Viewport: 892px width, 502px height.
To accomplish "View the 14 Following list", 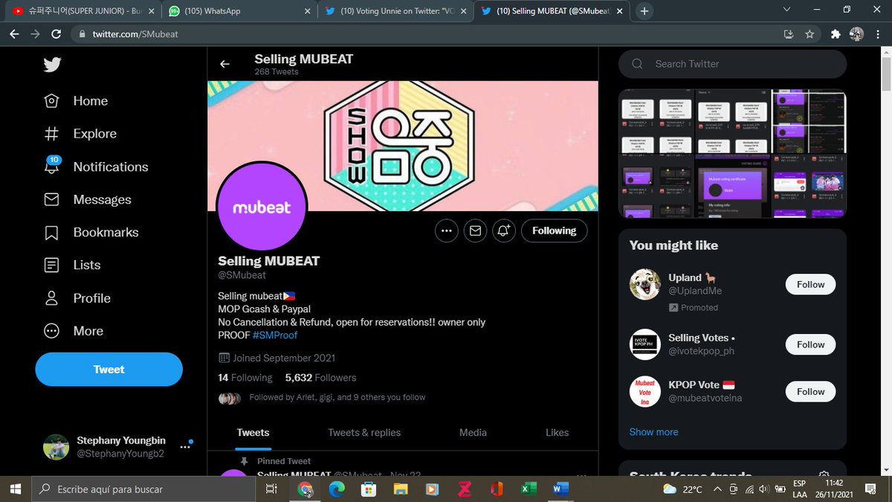I will tap(245, 378).
